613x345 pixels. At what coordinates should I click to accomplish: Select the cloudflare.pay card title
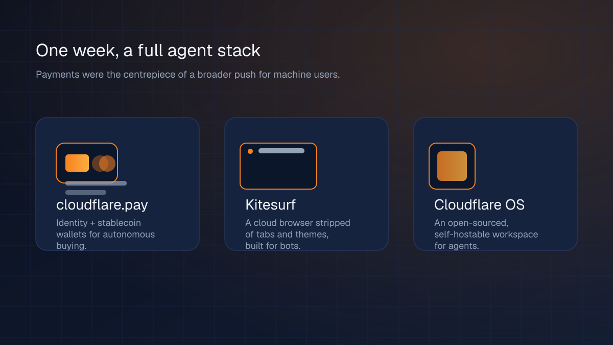[102, 205]
